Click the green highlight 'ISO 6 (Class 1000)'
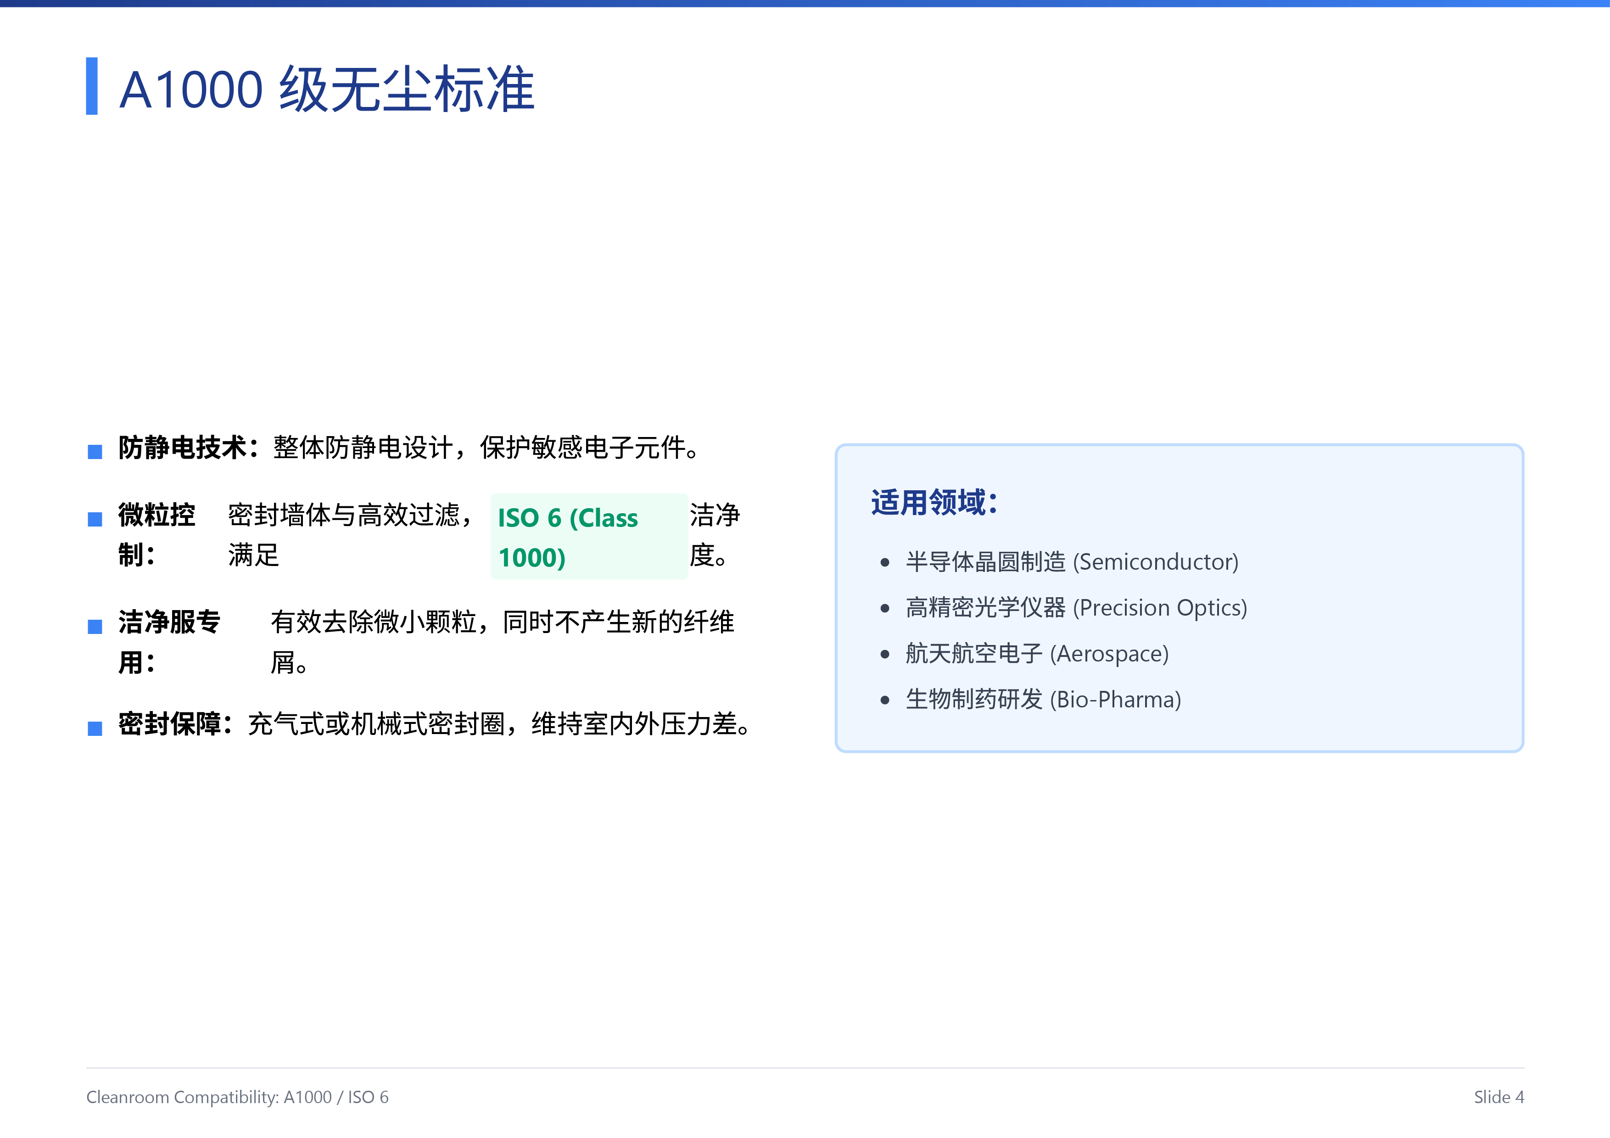The width and height of the screenshot is (1610, 1138). click(589, 537)
